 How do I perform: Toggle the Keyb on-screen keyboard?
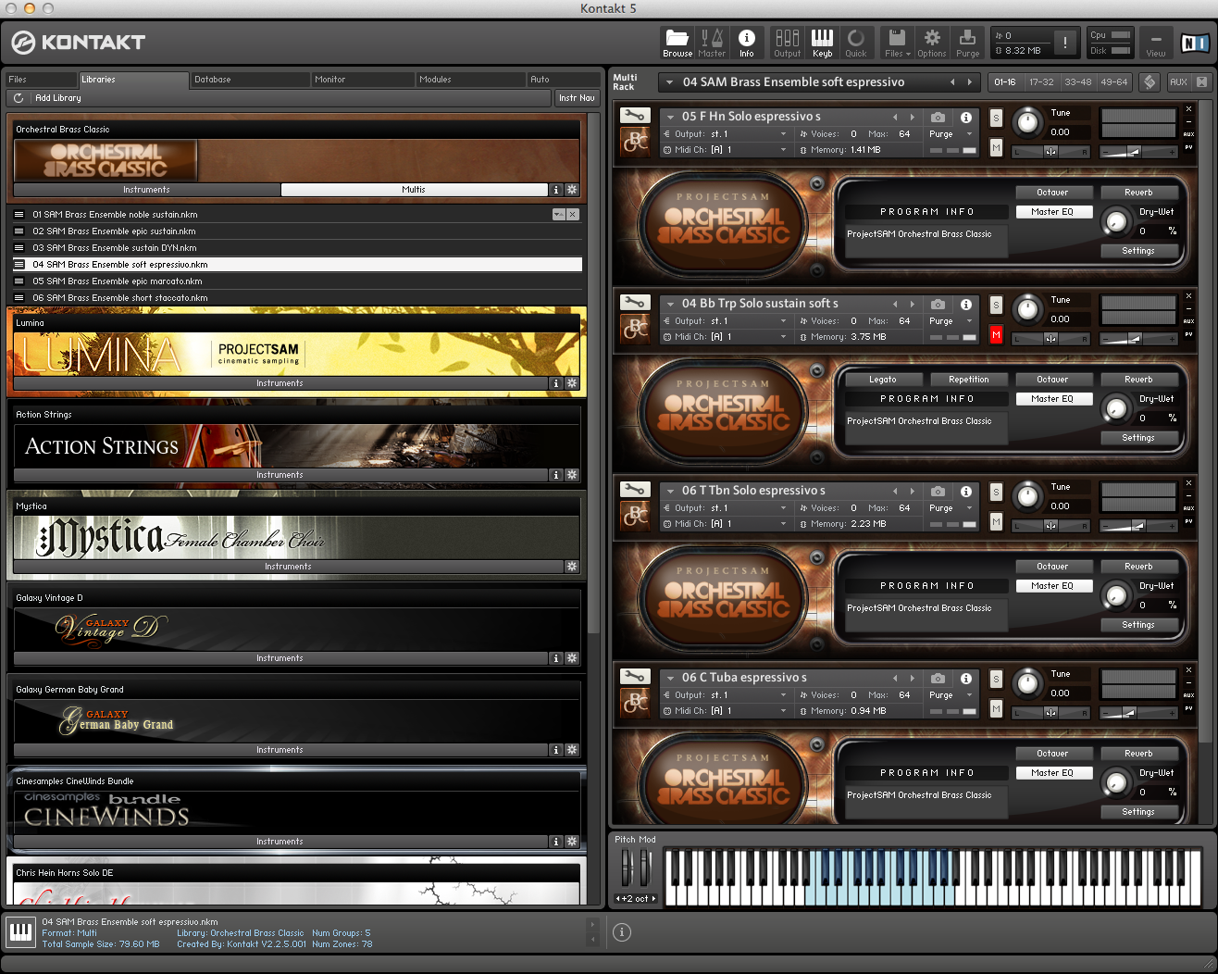tap(822, 42)
